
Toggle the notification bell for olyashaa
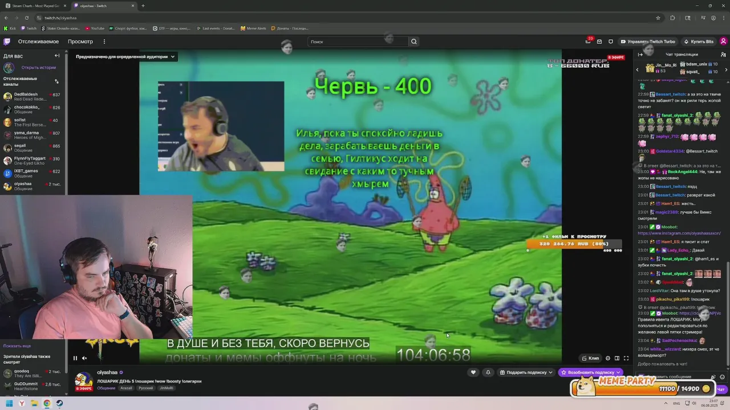[488, 372]
